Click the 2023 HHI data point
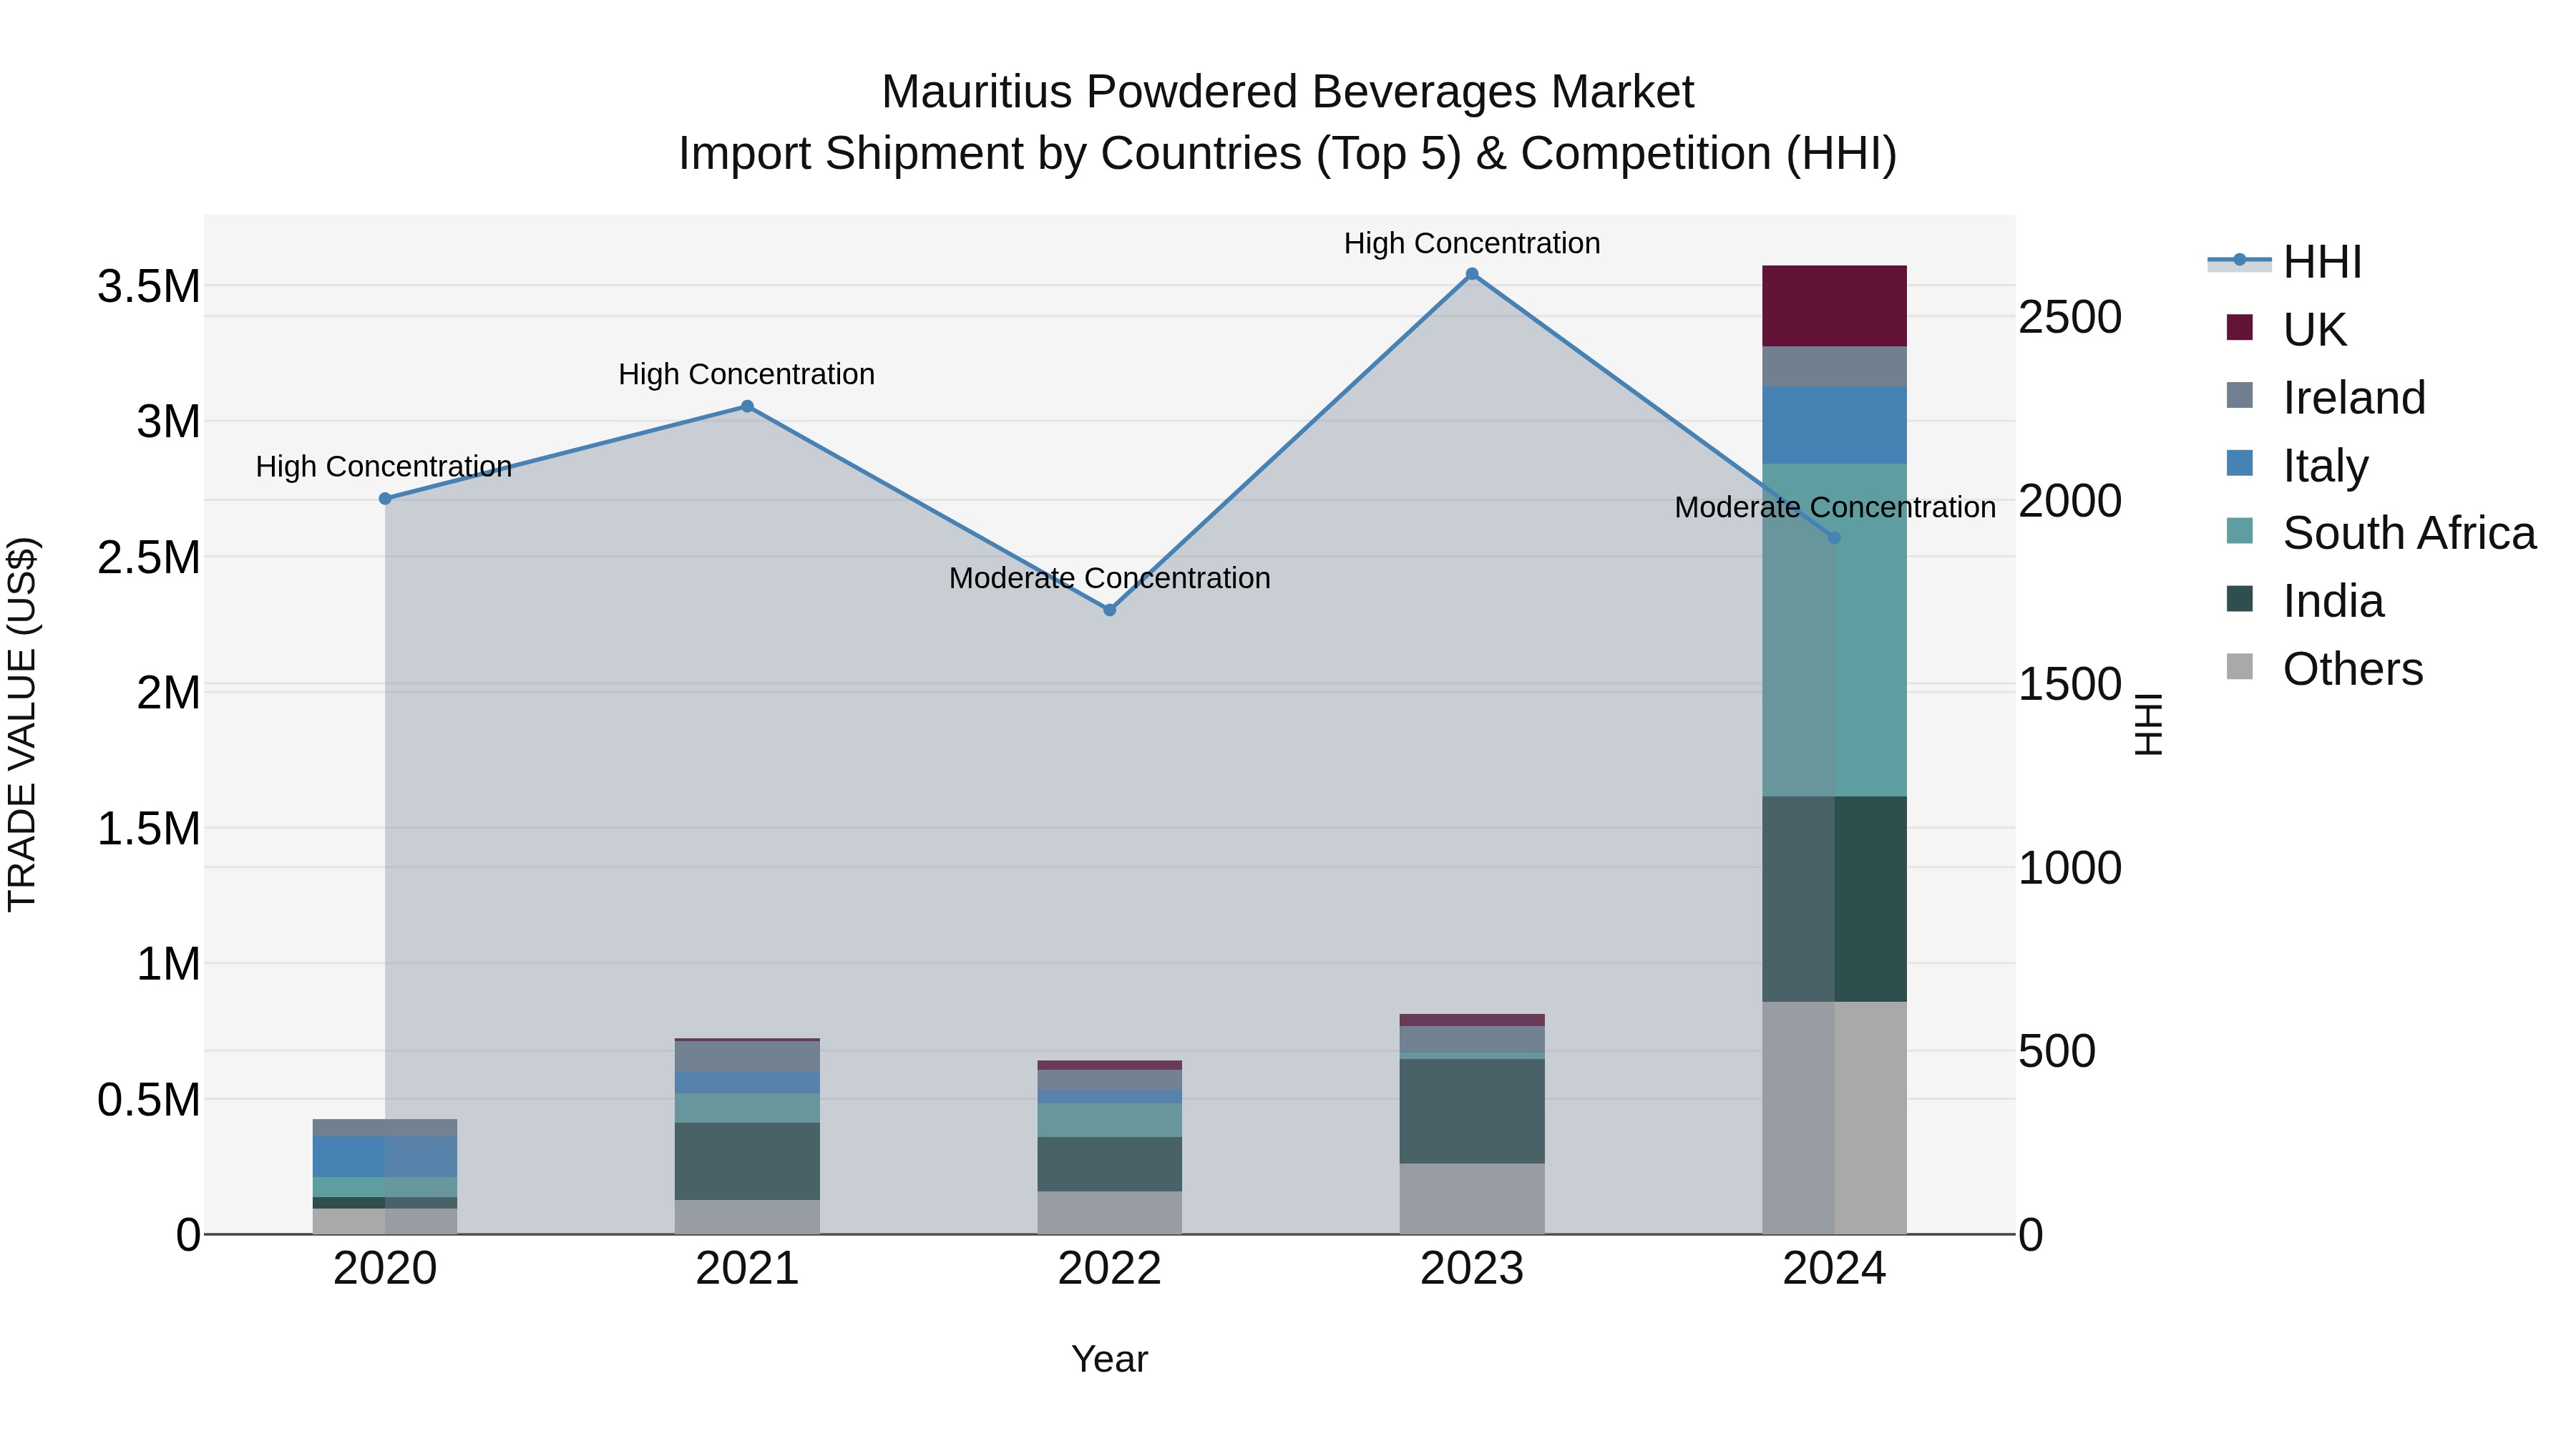The width and height of the screenshot is (2576, 1449). tap(1472, 274)
